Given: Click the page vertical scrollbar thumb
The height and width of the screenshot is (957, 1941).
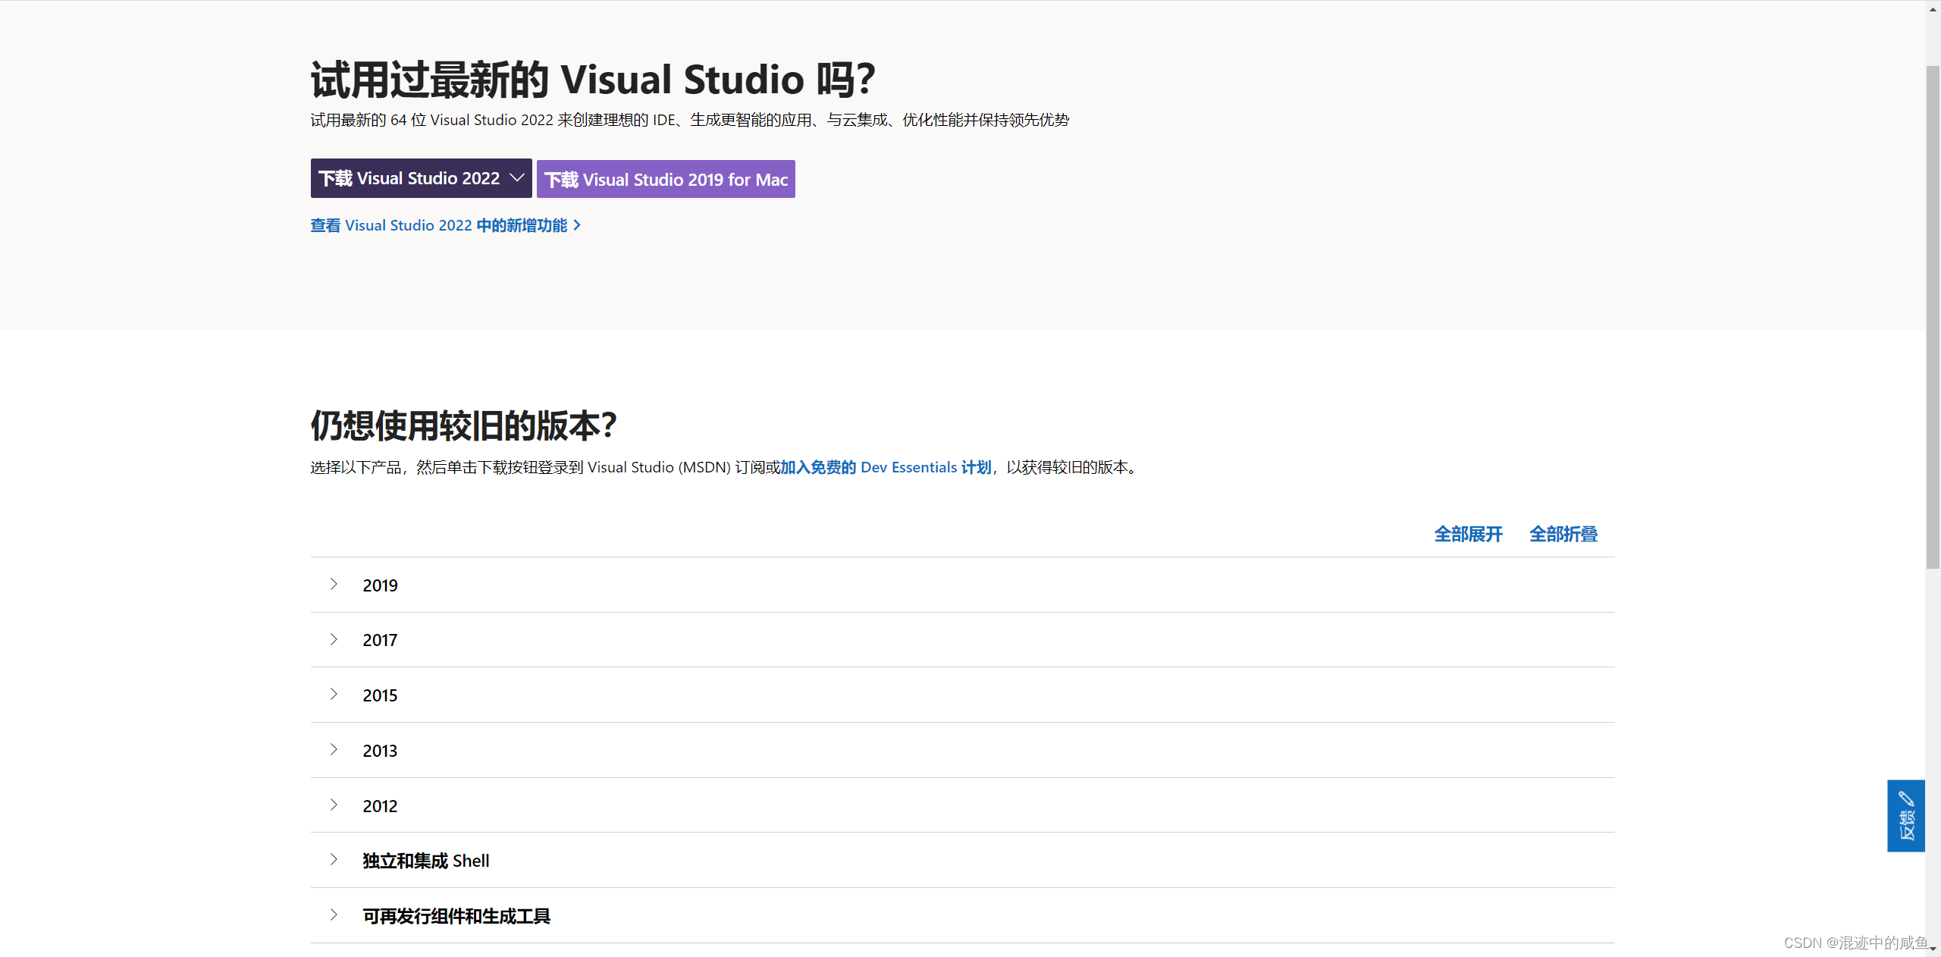Looking at the screenshot, I should click(x=1933, y=317).
